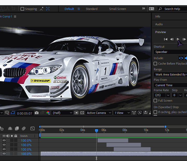The image size is (187, 161).
Task: Enable Cache Before Playback
Action: (155, 64)
